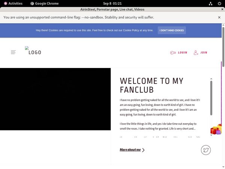Click the black video player area
Screen dimensions: 225x169
click(x=55, y=99)
